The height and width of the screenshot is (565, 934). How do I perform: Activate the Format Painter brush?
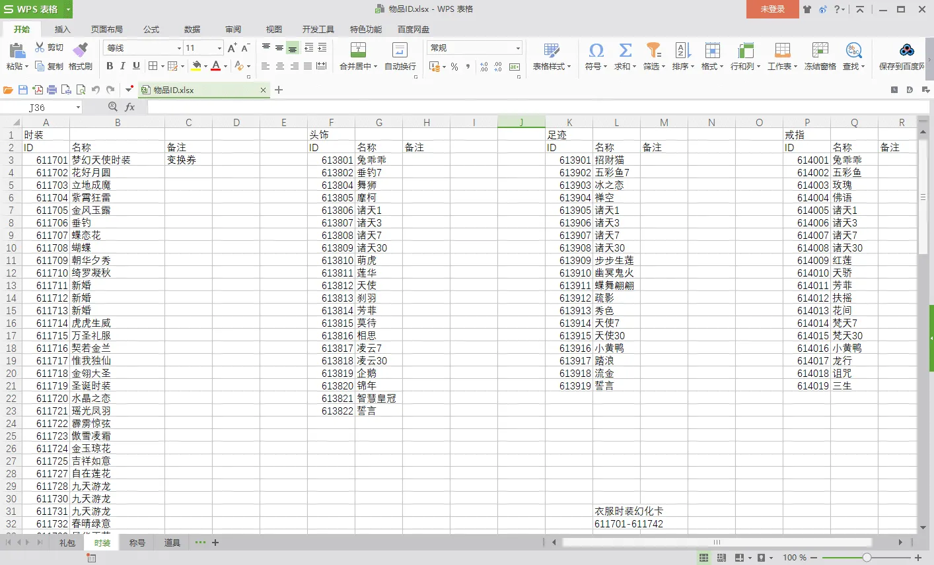pyautogui.click(x=80, y=50)
